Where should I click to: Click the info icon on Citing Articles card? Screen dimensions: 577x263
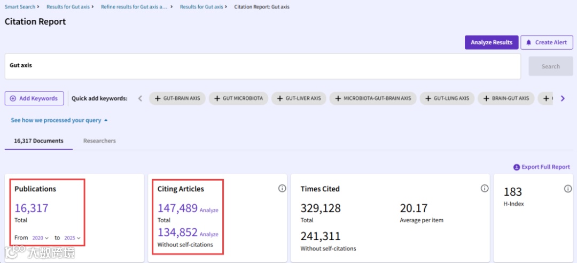282,189
